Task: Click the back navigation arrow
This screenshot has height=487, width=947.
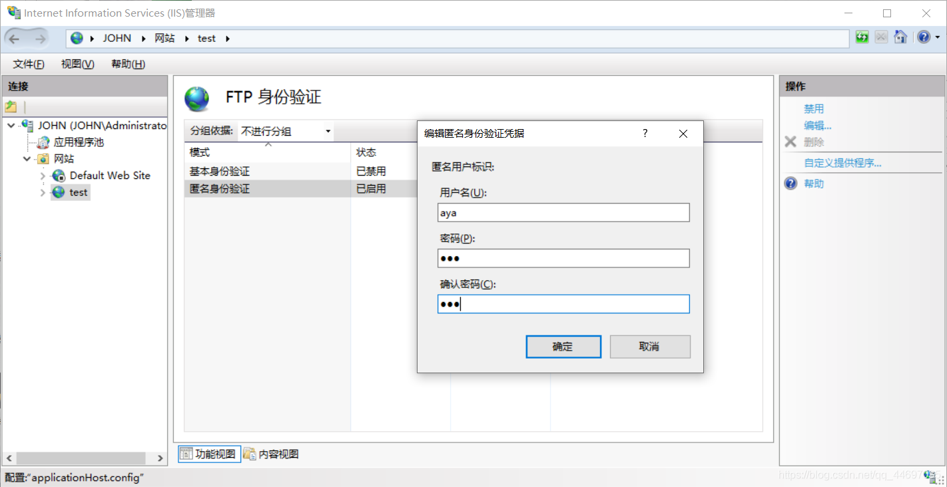Action: [15, 39]
